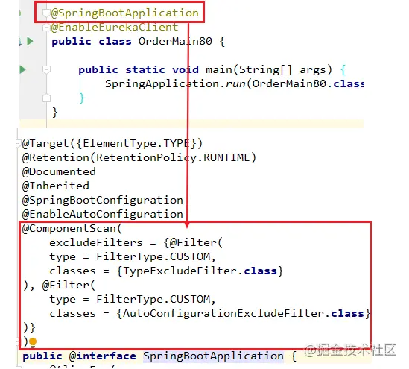Click TypeExcludeFilter.class reference
The width and height of the screenshot is (409, 369).
click(x=200, y=271)
